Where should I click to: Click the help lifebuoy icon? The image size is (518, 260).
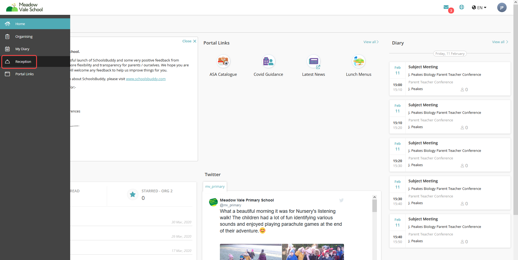(x=462, y=7)
